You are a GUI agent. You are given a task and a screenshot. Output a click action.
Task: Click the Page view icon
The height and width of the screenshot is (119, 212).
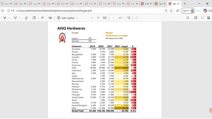coord(137,18)
